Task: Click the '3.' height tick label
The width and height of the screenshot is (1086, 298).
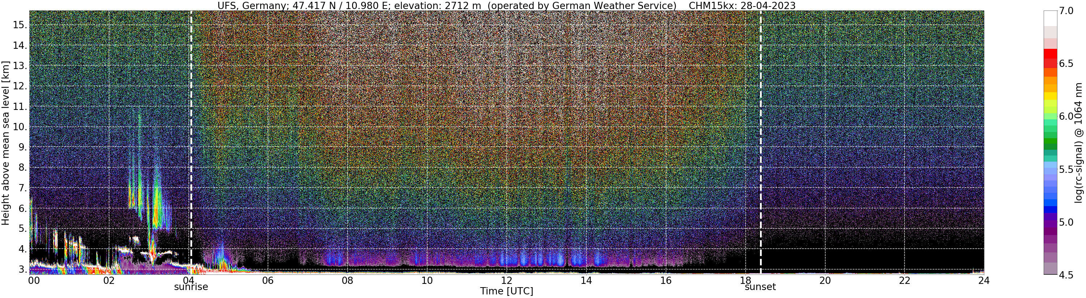Action: coord(23,269)
